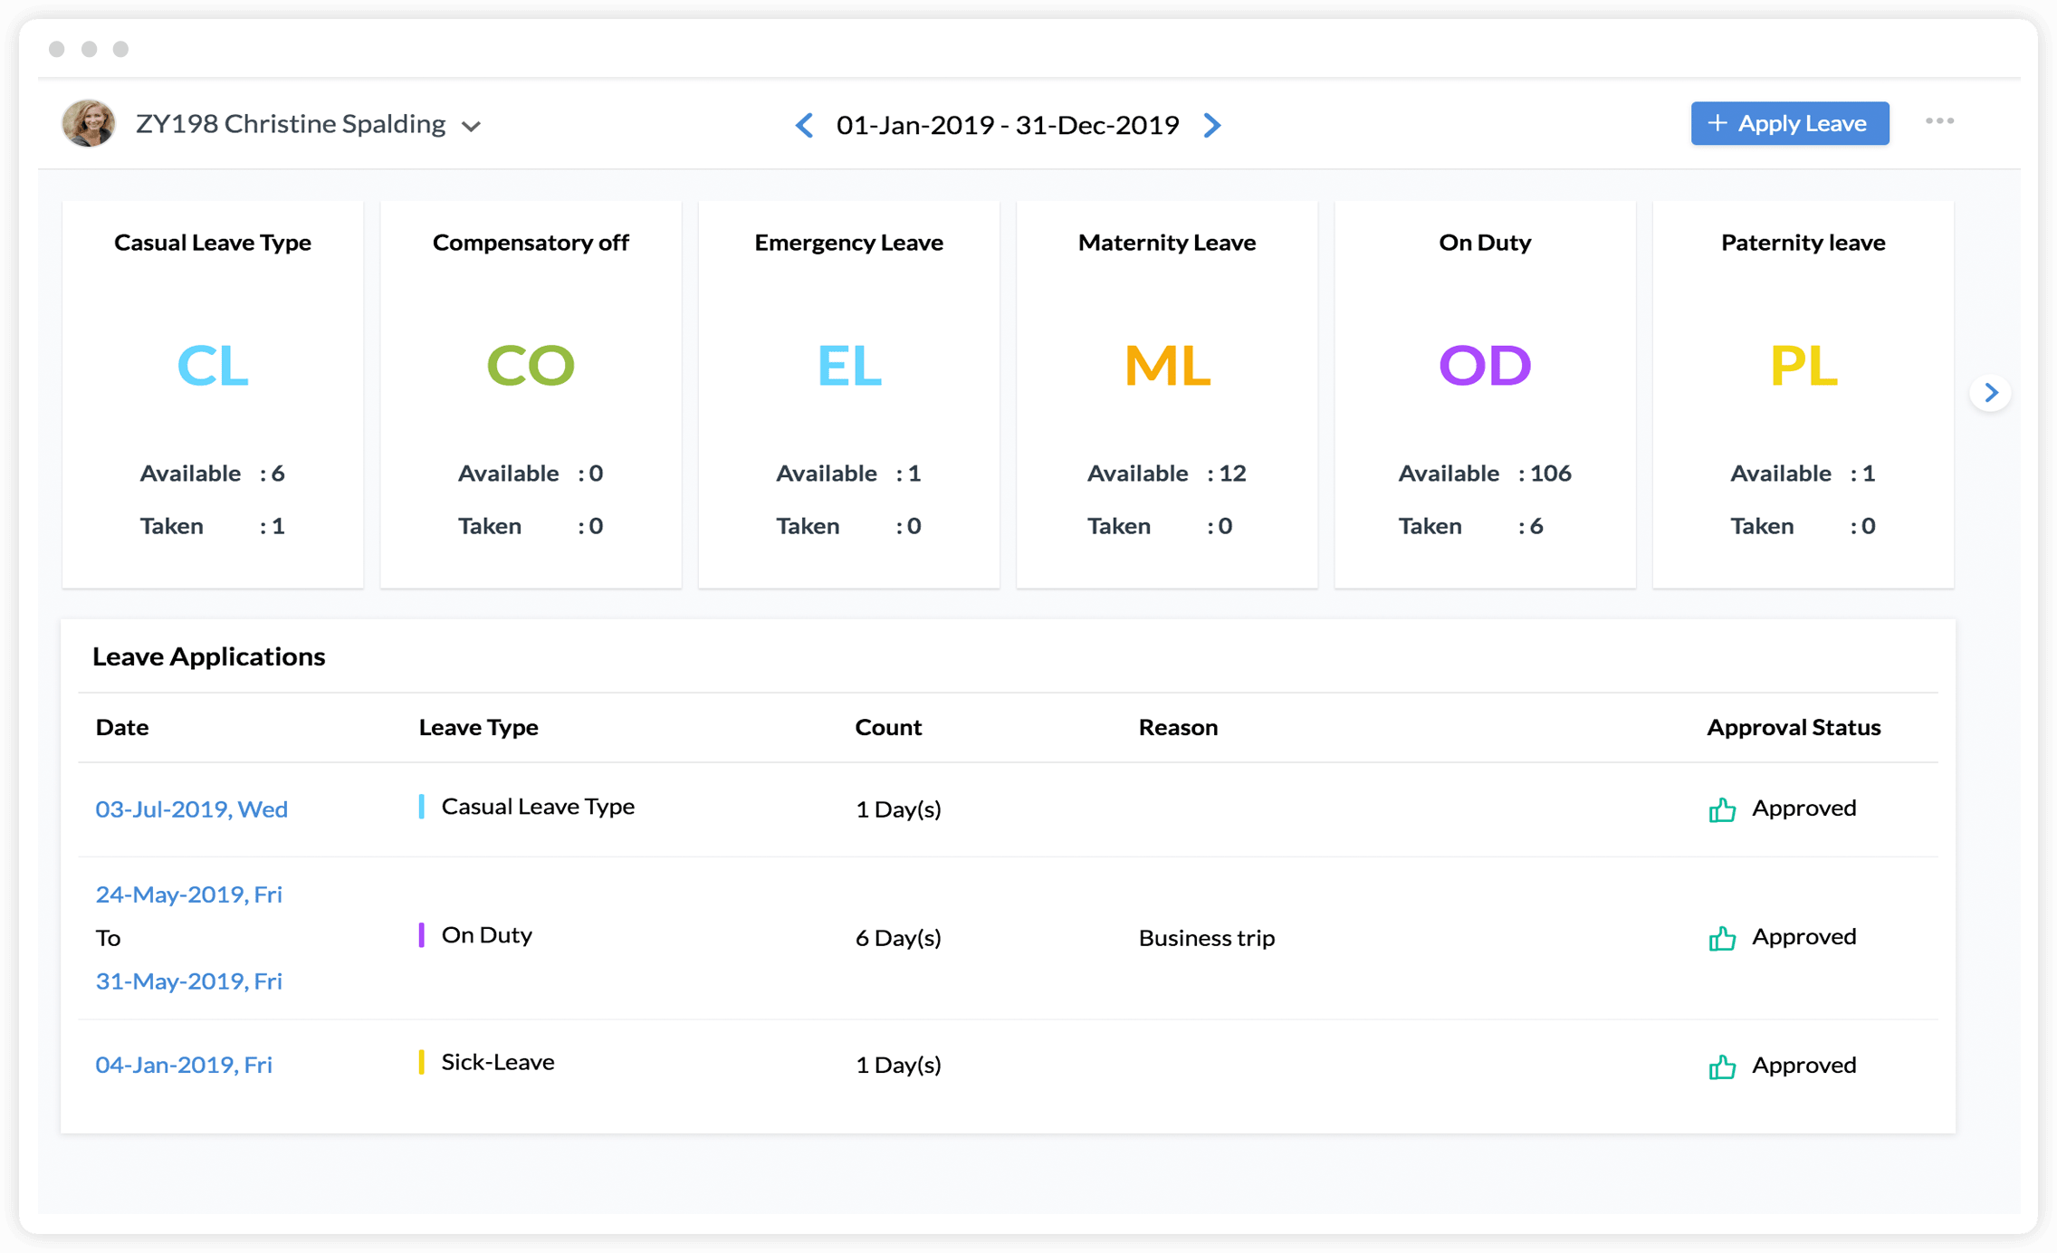This screenshot has width=2057, height=1253.
Task: Select the Compensatory off card
Action: point(531,395)
